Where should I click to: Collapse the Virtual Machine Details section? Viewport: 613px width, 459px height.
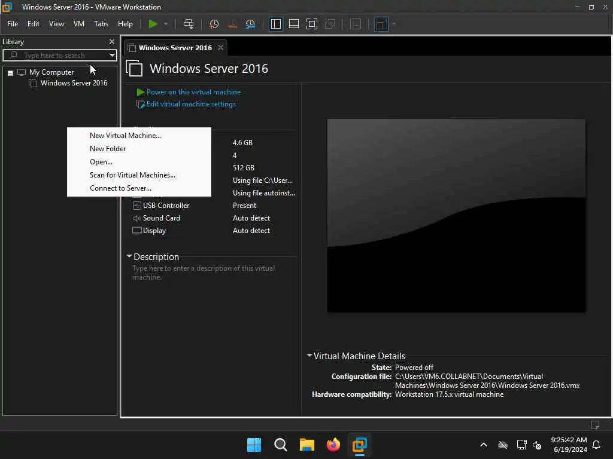309,356
